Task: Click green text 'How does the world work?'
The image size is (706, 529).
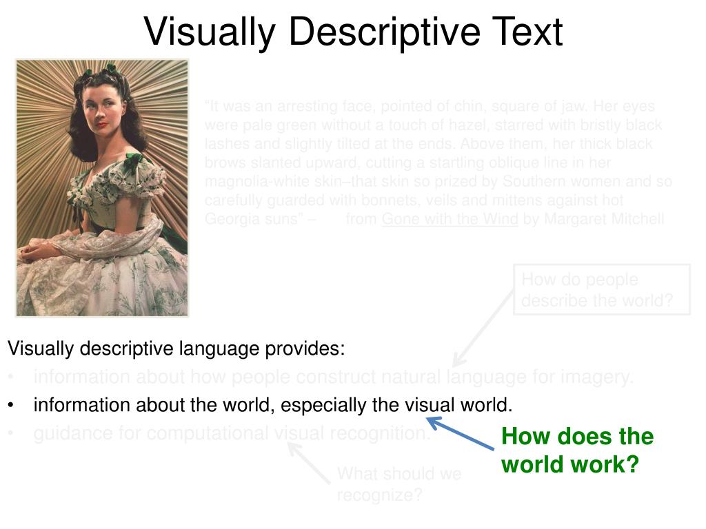Action: [x=577, y=450]
